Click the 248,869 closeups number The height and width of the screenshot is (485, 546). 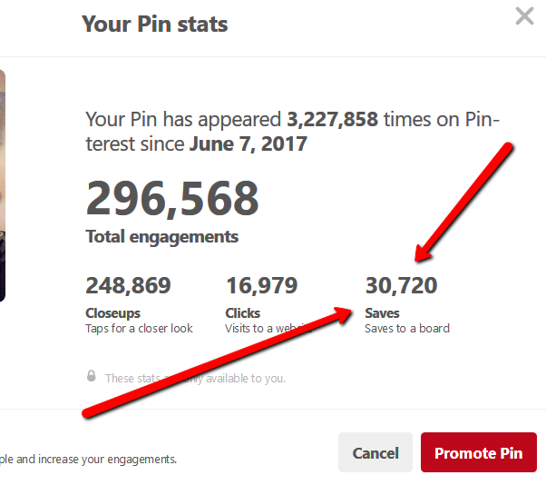click(128, 286)
